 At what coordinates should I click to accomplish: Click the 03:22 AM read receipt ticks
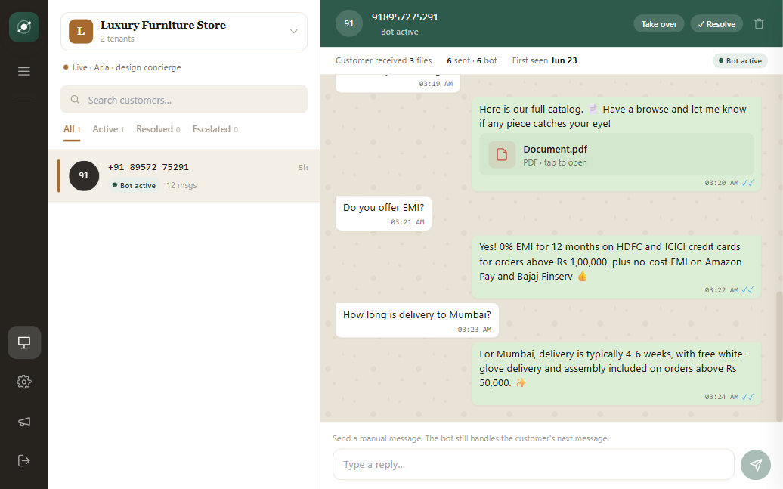[747, 289]
